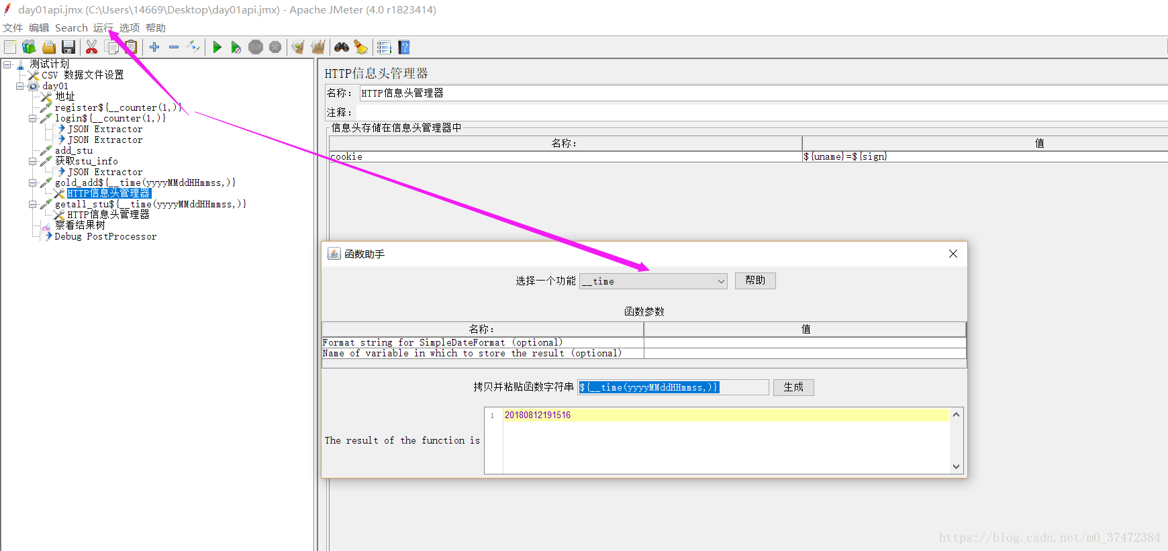Collapse the getall_stu sampler node

tap(33, 204)
